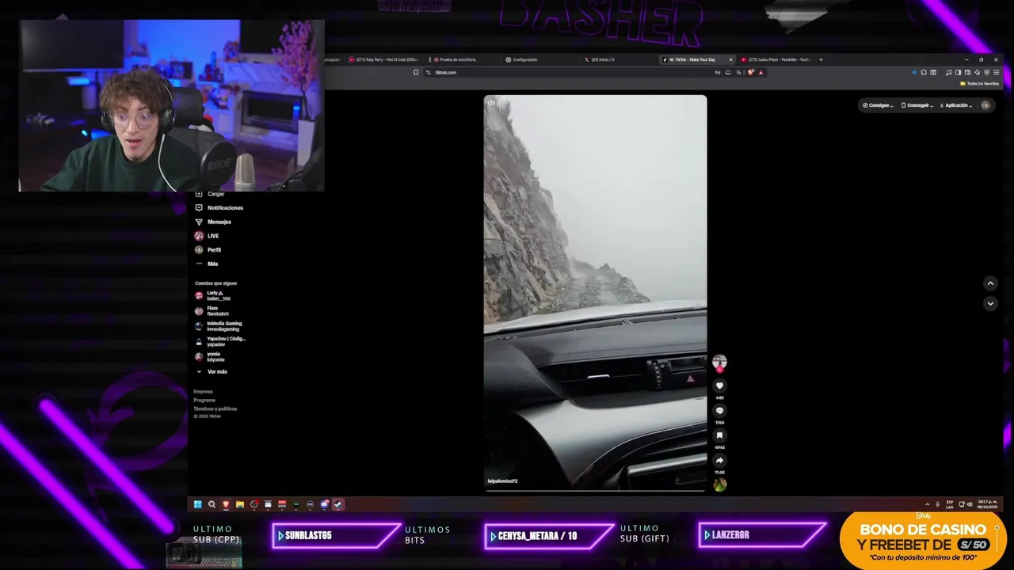This screenshot has width=1014, height=570.
Task: Open followed account YapaDev
Action: click(220, 341)
